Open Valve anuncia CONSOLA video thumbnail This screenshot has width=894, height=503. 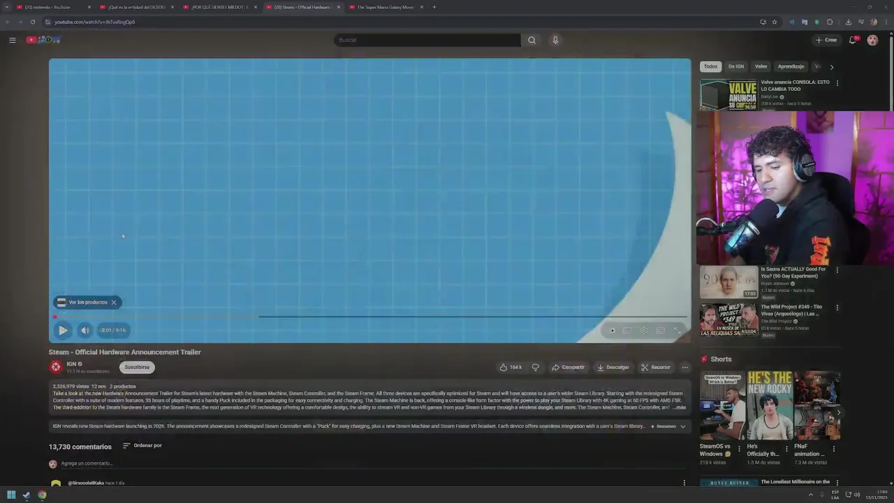coord(728,95)
